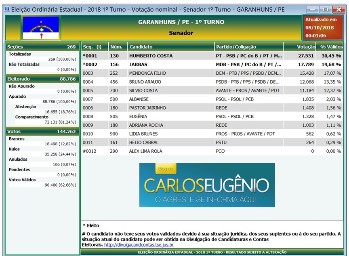Viewport: 349px width, 256px height.
Task: Click the app icon in the title bar
Action: [7, 9]
